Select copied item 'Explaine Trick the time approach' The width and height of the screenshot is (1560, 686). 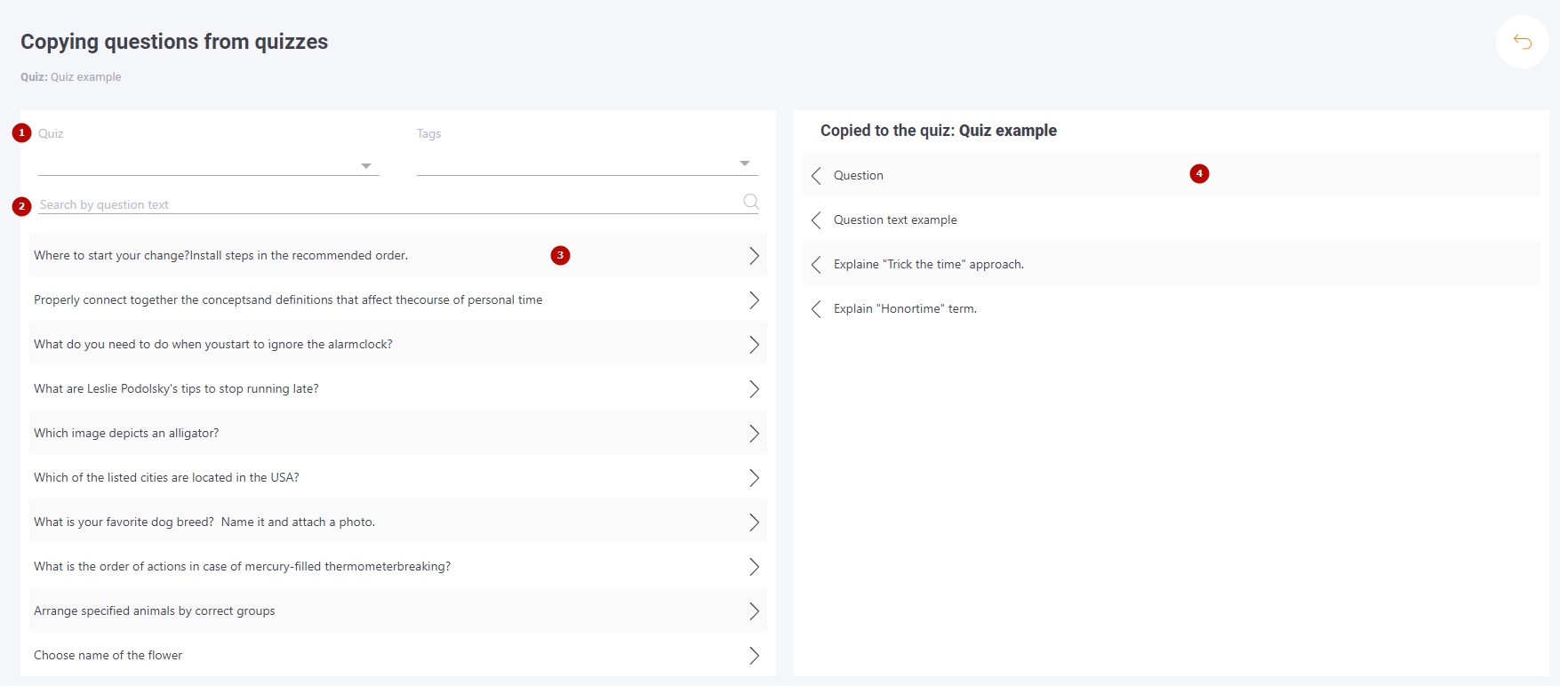coord(929,265)
